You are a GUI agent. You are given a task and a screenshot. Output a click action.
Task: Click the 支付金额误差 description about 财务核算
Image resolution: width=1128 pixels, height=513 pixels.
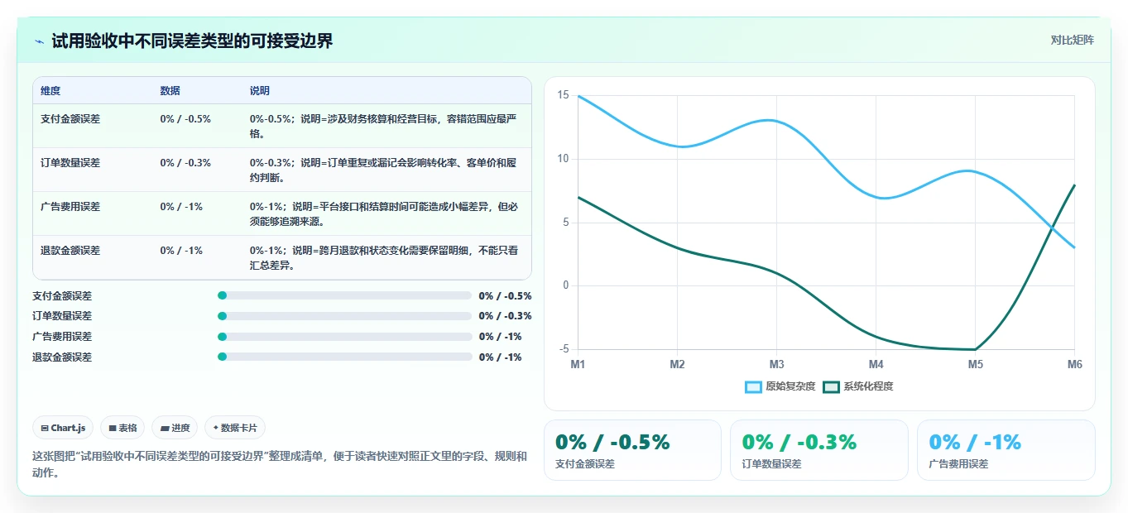[x=384, y=127]
